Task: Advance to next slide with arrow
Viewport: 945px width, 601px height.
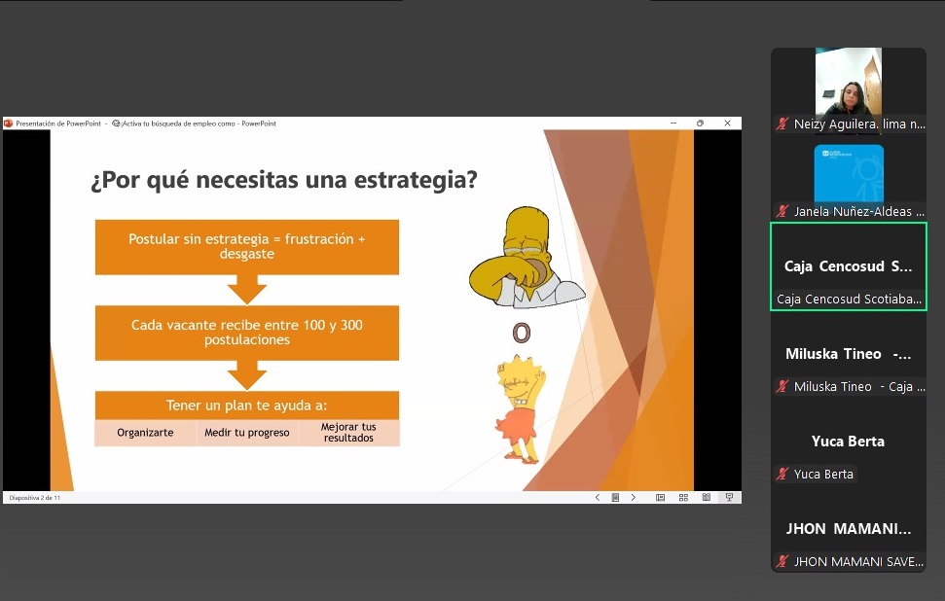Action: coord(634,497)
